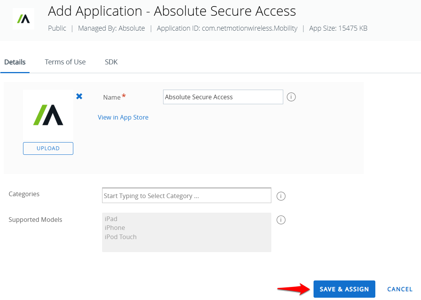Click the large Absolute app icon thumbnail
421x300 pixels.
click(48, 115)
